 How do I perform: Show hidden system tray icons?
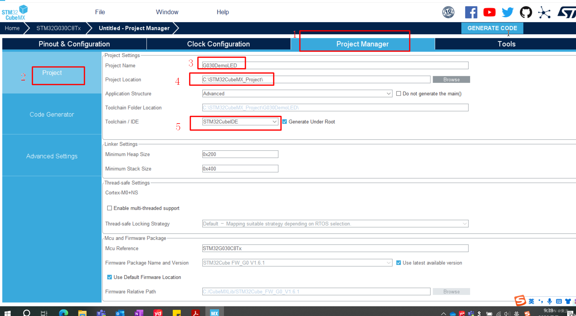pyautogui.click(x=444, y=314)
